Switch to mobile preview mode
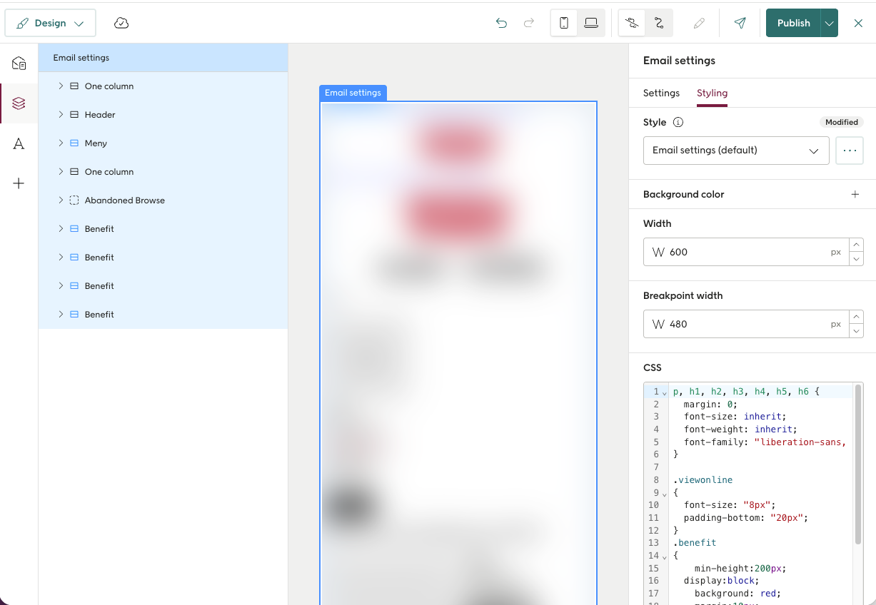The height and width of the screenshot is (605, 876). (563, 23)
